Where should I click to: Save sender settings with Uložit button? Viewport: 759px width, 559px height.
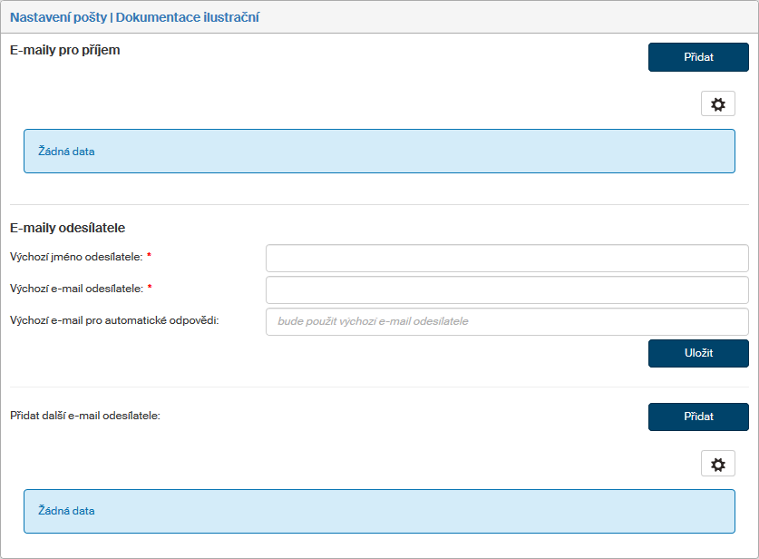click(x=697, y=354)
